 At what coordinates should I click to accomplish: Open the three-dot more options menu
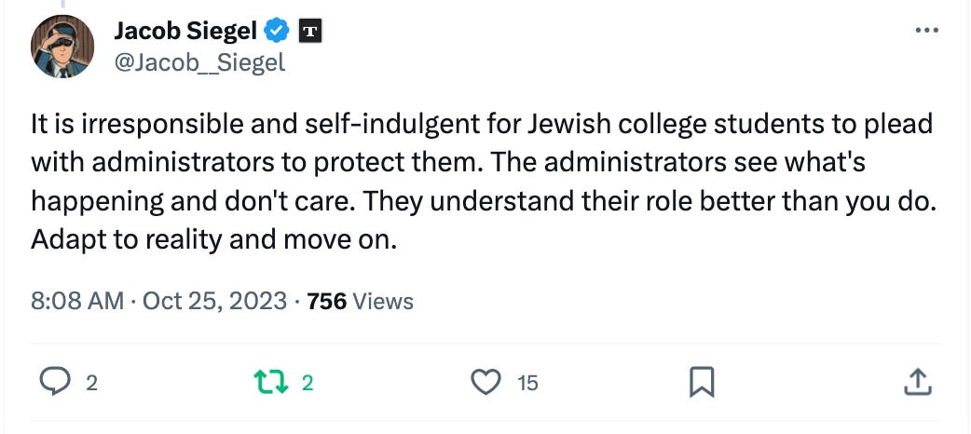(x=926, y=31)
